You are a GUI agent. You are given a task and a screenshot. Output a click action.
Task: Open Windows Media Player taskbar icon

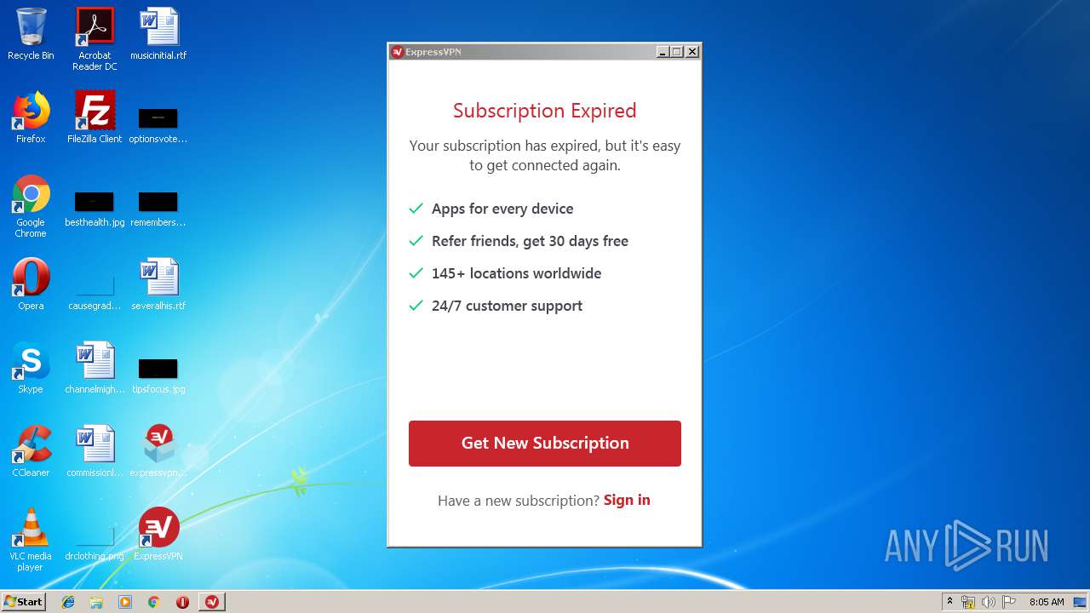[x=125, y=602]
